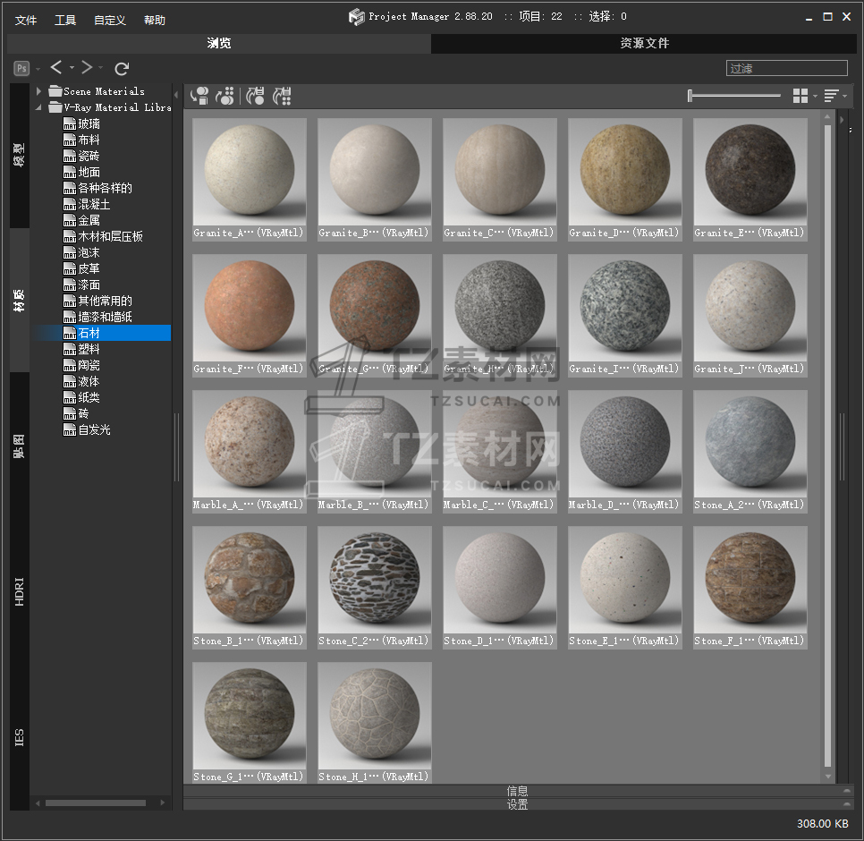Image resolution: width=864 pixels, height=841 pixels.
Task: Select the Stone_C cobblestone material thumbnail
Action: click(x=375, y=580)
